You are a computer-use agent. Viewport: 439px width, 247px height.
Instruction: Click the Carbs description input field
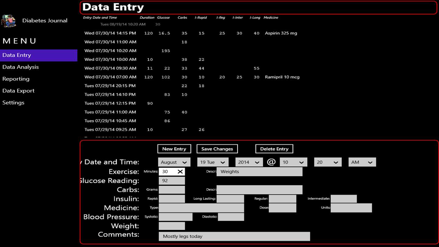pyautogui.click(x=259, y=190)
